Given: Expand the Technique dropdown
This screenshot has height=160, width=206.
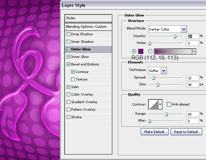Looking at the screenshot, I should pos(157,70).
